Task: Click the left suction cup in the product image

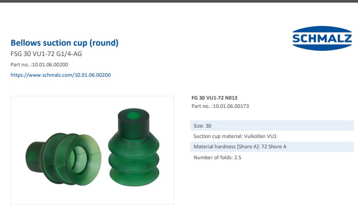Action: click(63, 158)
